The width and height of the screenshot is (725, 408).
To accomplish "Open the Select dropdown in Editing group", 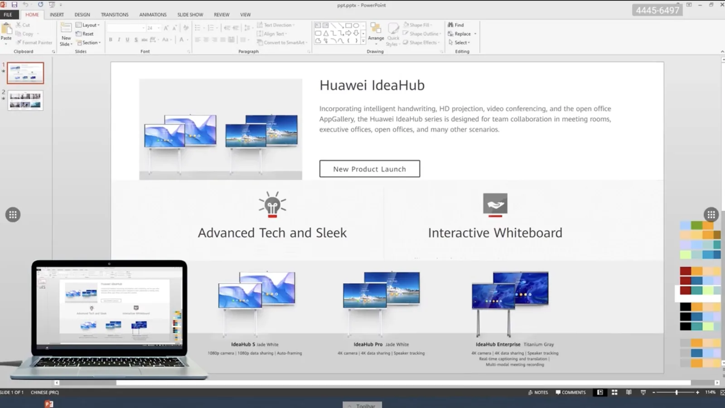I will (459, 42).
